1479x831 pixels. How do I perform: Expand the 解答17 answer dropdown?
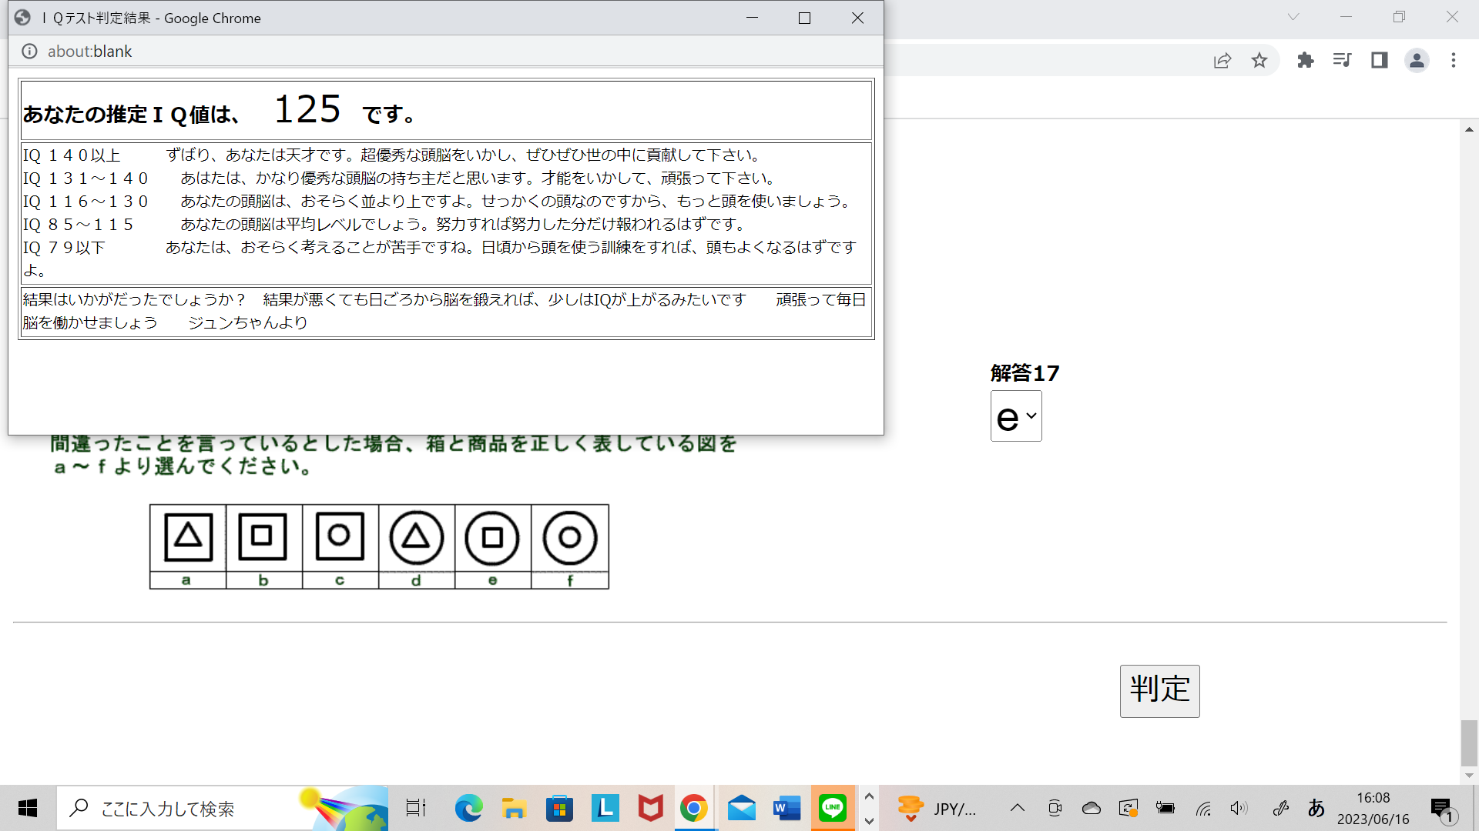coord(1016,416)
